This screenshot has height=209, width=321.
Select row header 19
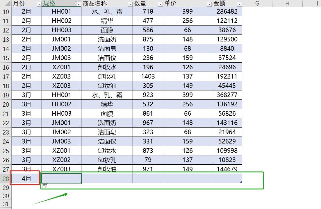coord(6,95)
